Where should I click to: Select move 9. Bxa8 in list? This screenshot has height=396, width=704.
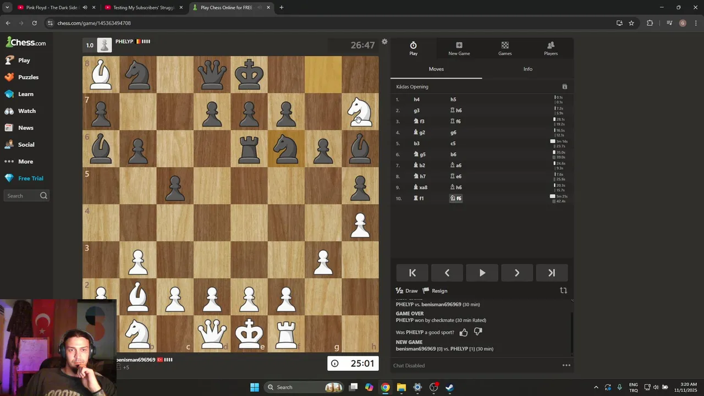(420, 188)
